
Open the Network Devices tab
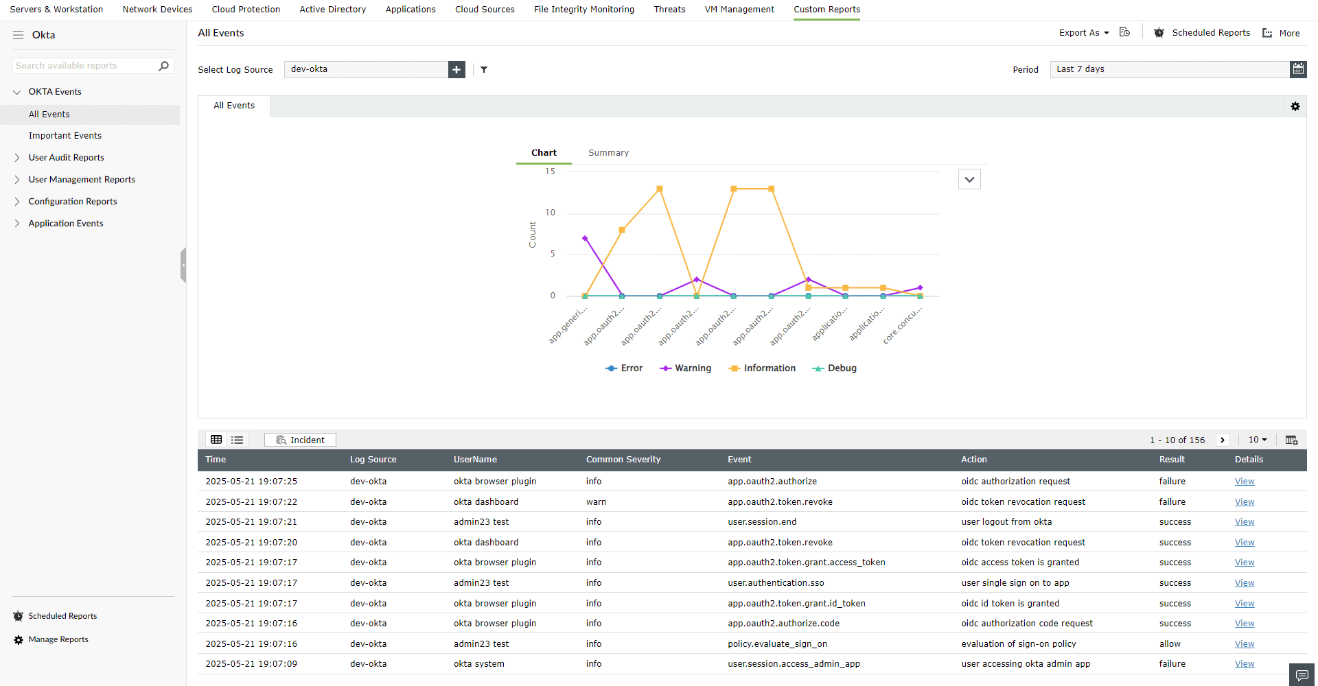point(157,10)
